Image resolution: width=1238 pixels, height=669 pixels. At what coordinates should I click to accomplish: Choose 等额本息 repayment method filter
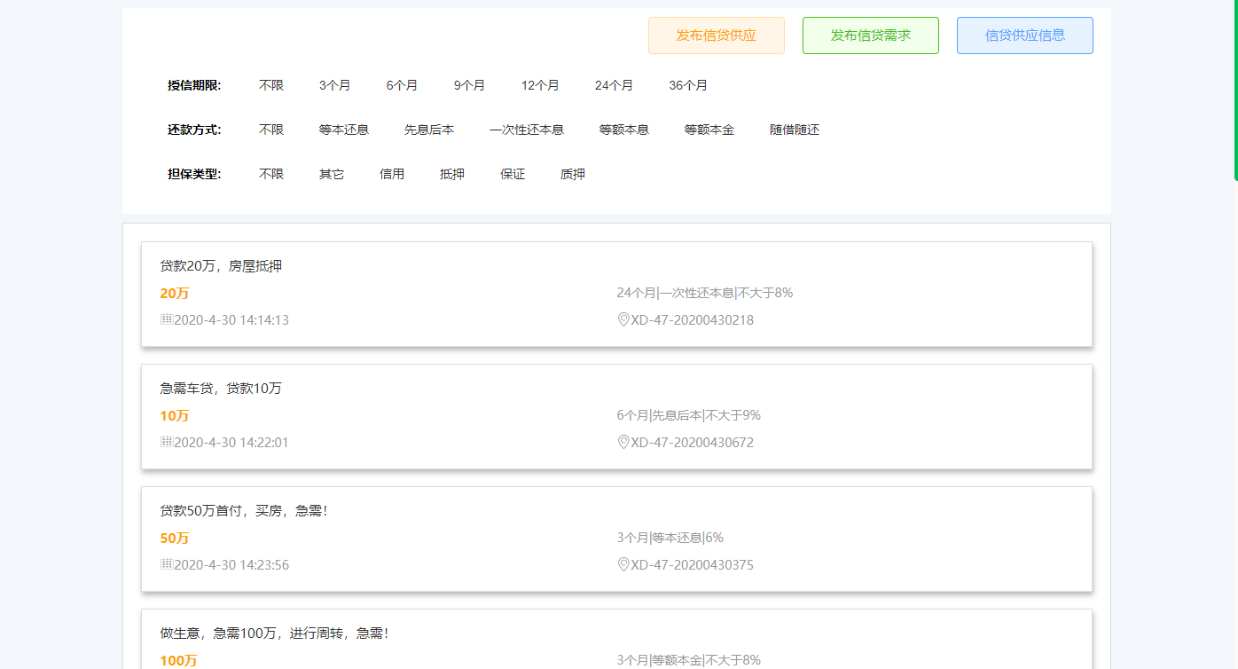(x=623, y=130)
